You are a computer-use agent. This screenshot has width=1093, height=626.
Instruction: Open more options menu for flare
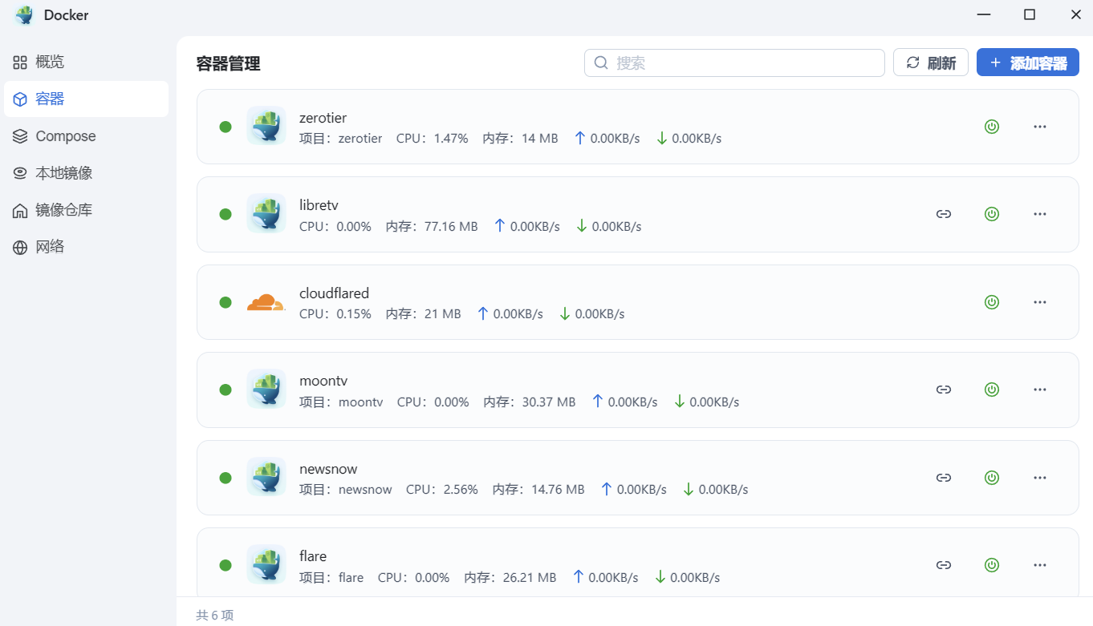[1040, 565]
